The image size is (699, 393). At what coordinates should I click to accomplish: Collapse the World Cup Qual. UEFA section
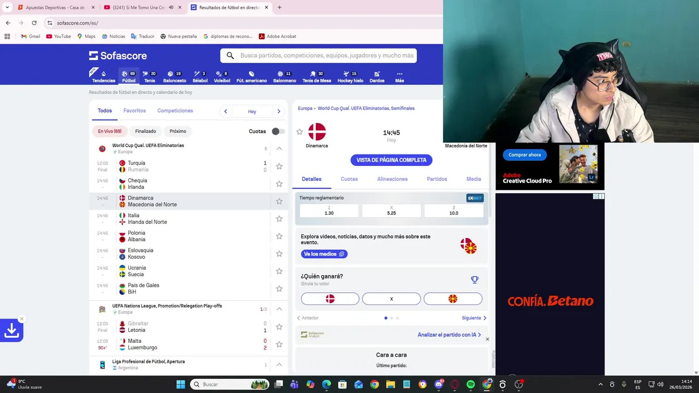point(279,148)
